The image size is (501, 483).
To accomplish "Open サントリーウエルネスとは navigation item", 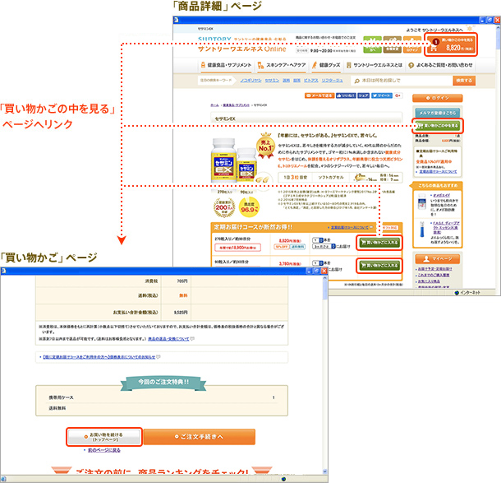I will (x=375, y=65).
